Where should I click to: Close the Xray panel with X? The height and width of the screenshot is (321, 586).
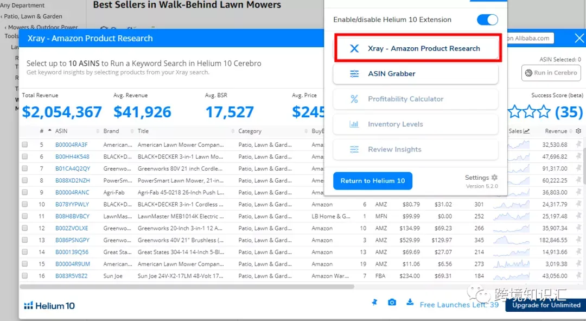click(x=579, y=38)
